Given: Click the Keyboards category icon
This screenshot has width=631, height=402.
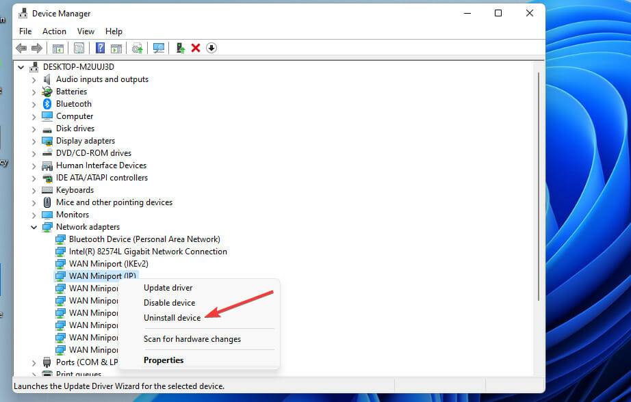Looking at the screenshot, I should [47, 190].
